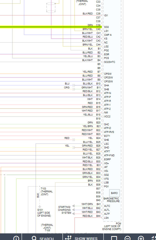Select the RED/BLK wire at pin B44
This screenshot has height=240, width=156.
(x=88, y=218)
